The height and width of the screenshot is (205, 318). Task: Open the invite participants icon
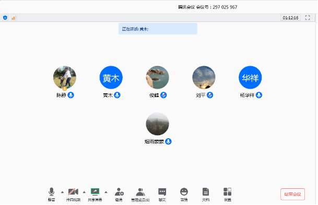coord(119,194)
